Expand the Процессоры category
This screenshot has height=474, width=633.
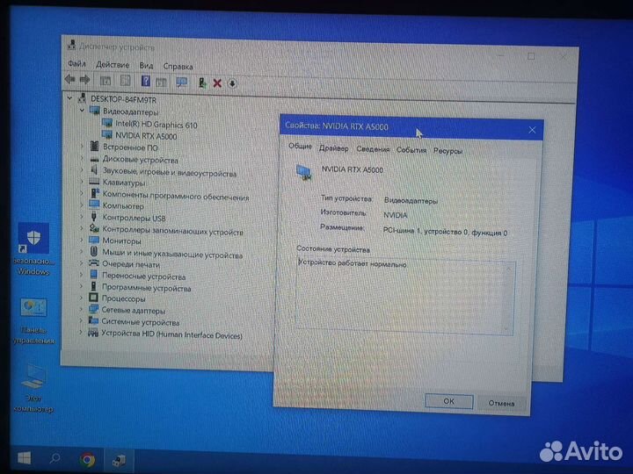(x=81, y=298)
